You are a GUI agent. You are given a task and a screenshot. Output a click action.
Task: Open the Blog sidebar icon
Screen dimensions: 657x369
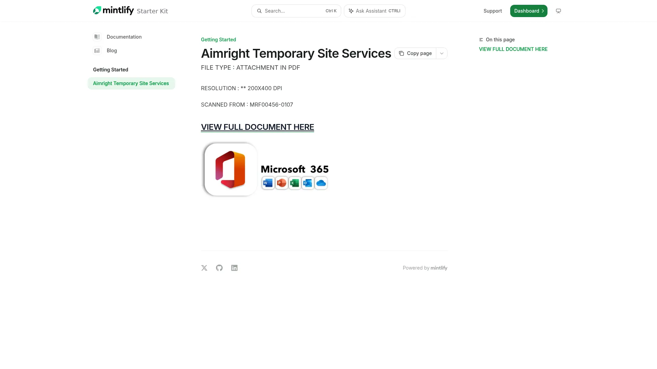click(x=97, y=51)
